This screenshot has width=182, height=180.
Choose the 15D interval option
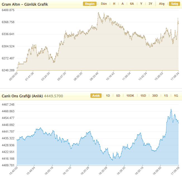(143, 96)
